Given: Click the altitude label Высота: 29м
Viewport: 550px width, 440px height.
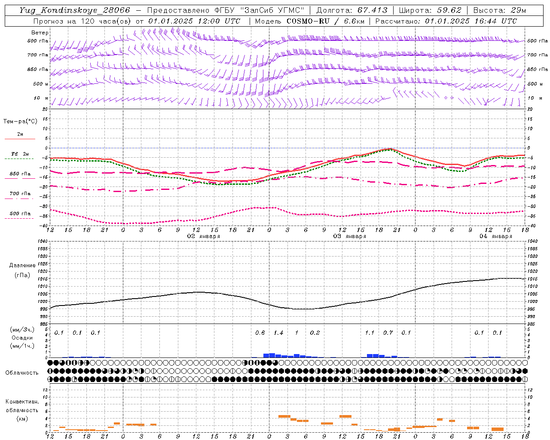Looking at the screenshot, I should [500, 10].
